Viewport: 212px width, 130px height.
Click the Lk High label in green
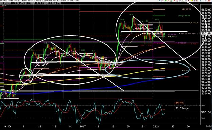tap(184, 16)
